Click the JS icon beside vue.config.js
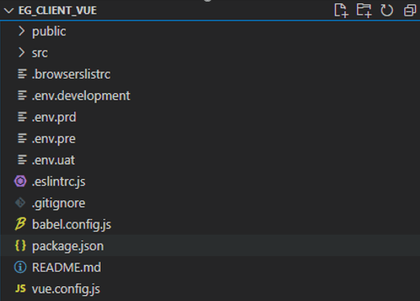 pyautogui.click(x=20, y=289)
